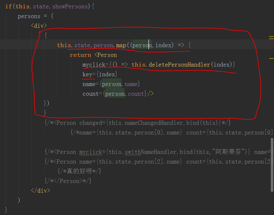
Task: Click the map method name
Action: tap(121, 45)
